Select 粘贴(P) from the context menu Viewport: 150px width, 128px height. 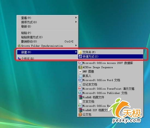click(x=47, y=33)
